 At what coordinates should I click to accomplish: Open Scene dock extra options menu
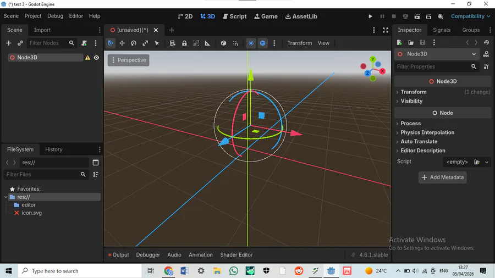coord(96,43)
